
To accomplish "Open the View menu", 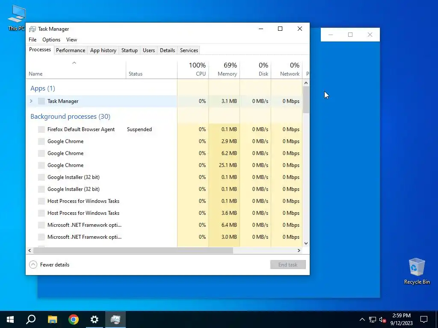I will [71, 40].
